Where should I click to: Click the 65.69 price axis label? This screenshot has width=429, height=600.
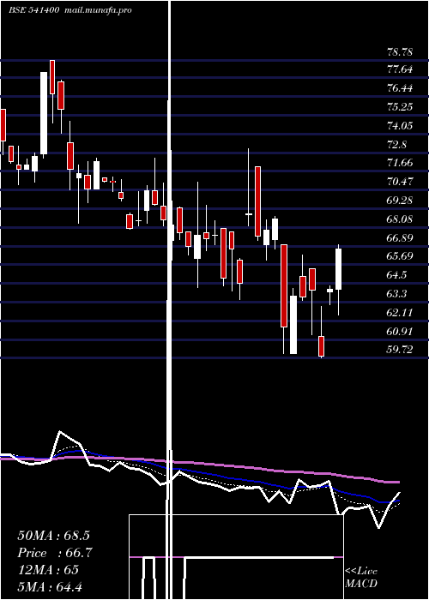(400, 255)
